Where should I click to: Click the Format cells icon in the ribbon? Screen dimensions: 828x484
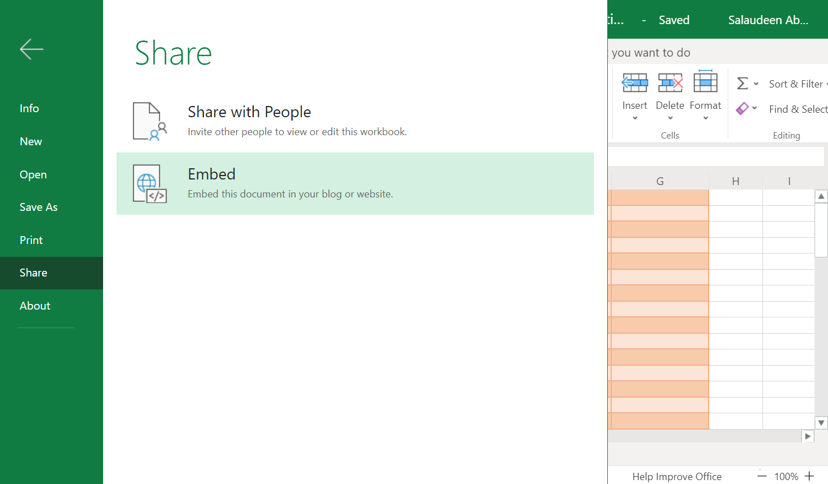pyautogui.click(x=705, y=81)
